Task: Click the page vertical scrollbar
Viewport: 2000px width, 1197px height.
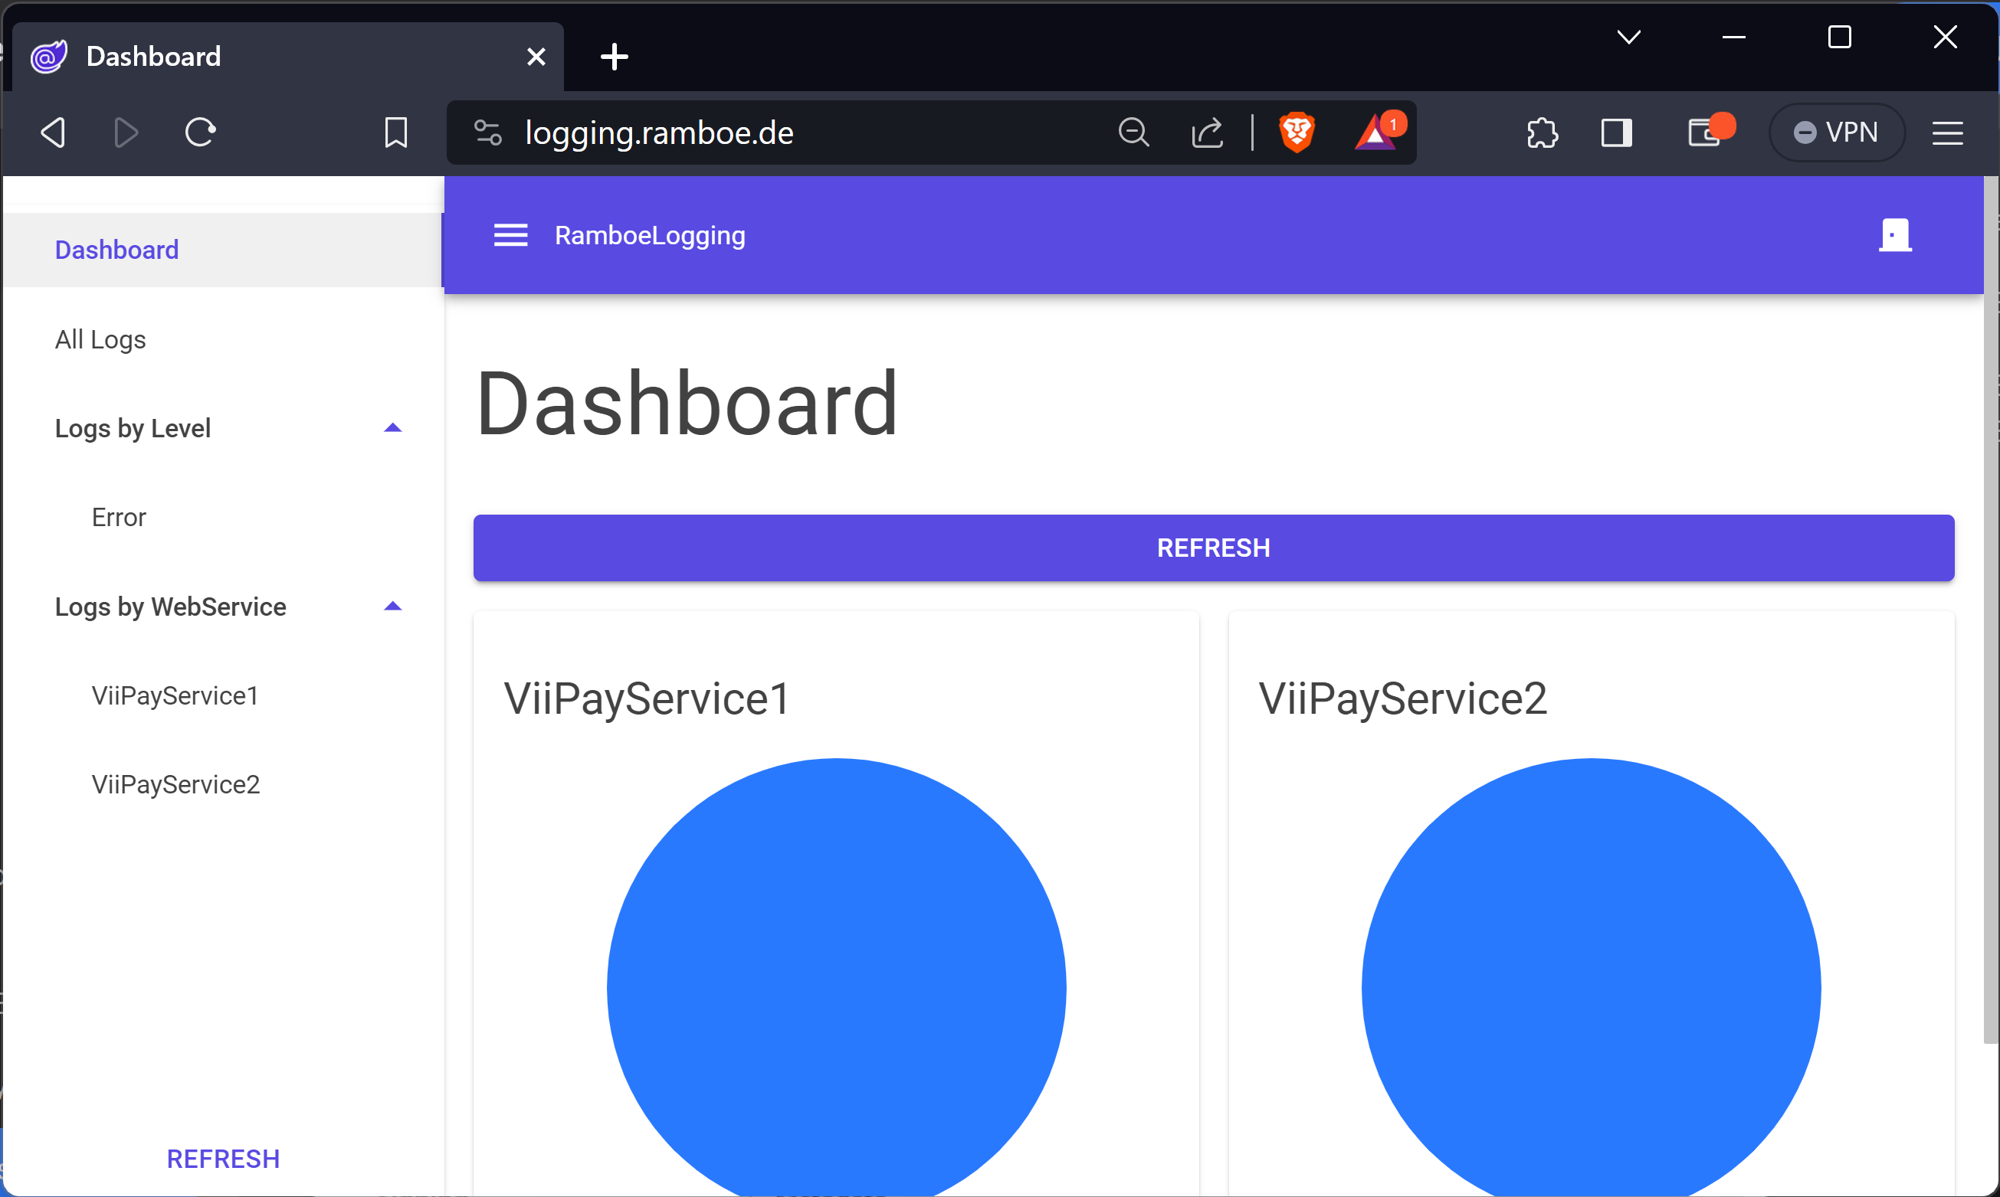Action: [1991, 610]
